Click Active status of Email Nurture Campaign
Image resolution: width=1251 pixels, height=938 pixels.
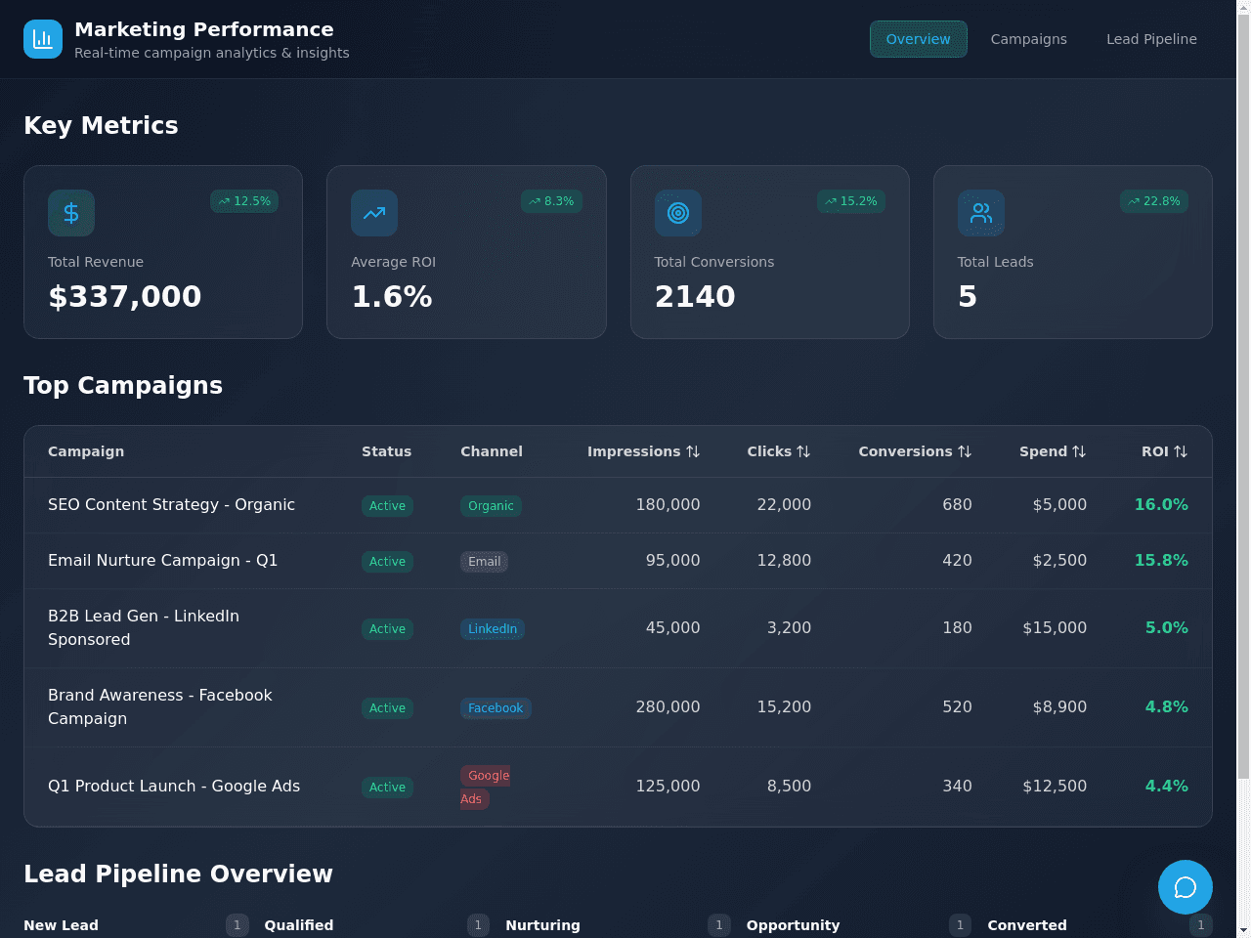(387, 562)
